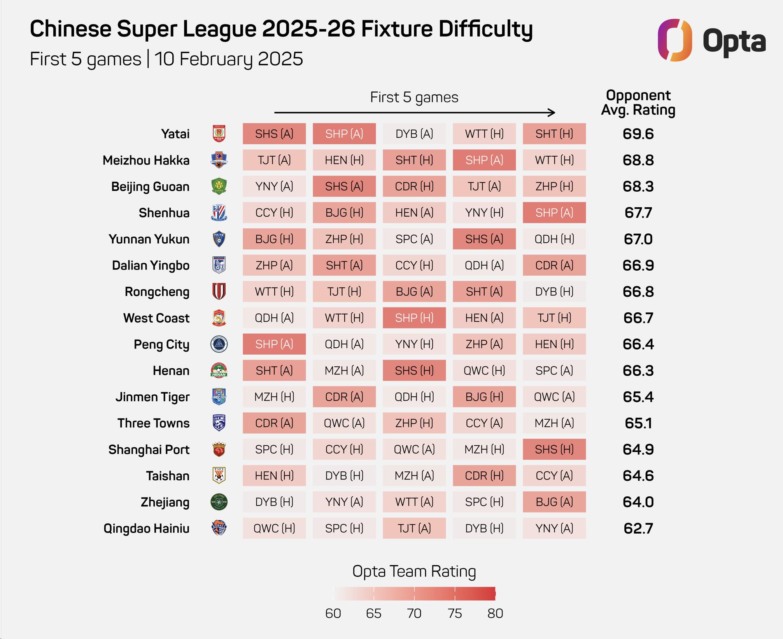Image resolution: width=783 pixels, height=639 pixels.
Task: Click the Shenhua club crest
Action: tap(219, 213)
